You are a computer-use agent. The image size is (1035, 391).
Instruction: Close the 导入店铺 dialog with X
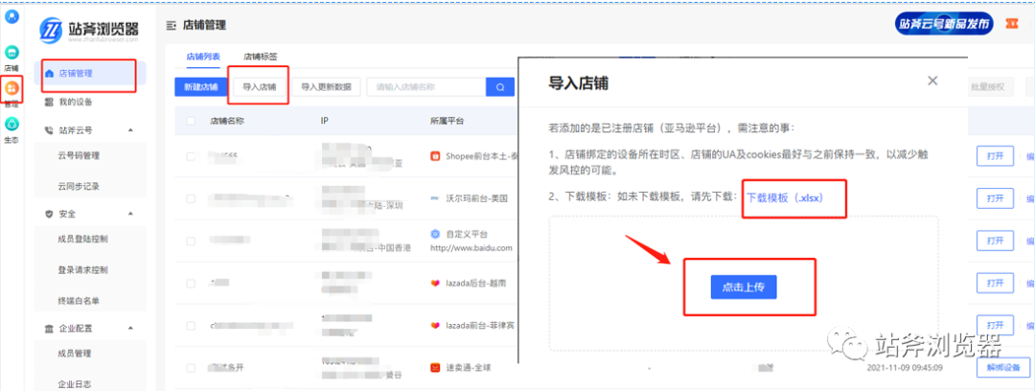pyautogui.click(x=932, y=81)
